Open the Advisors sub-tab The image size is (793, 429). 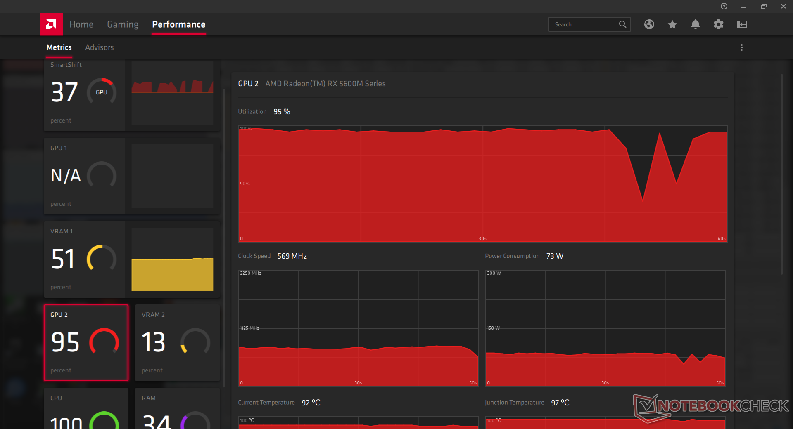[100, 47]
